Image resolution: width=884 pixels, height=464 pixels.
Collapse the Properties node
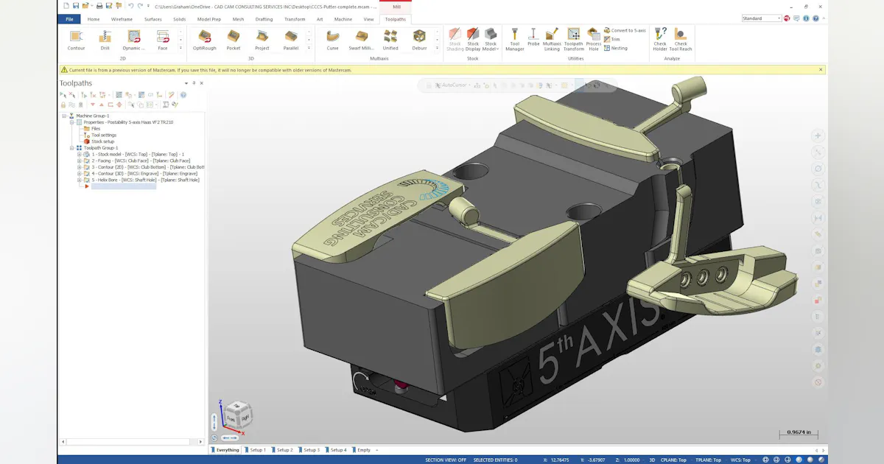tap(72, 122)
